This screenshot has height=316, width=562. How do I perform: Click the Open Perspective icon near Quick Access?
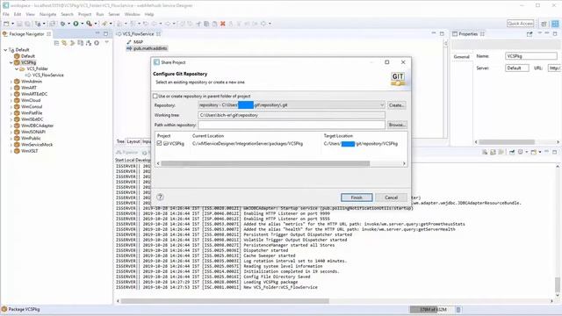tap(544, 24)
